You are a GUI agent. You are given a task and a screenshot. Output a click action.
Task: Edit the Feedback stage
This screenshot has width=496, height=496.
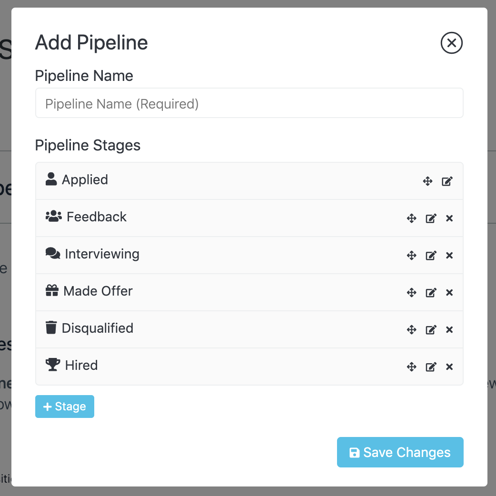click(431, 218)
